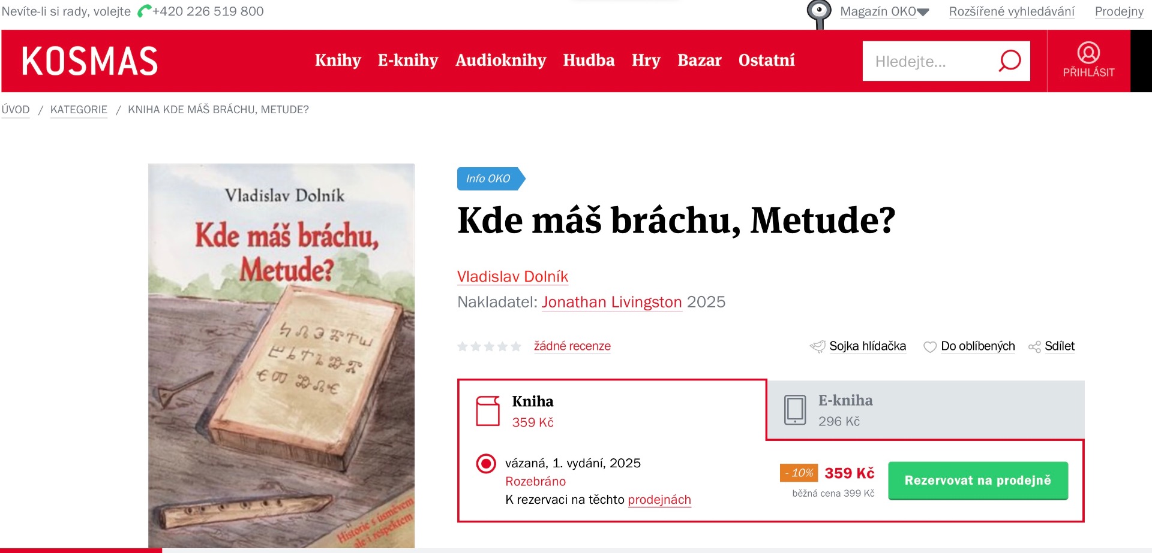The height and width of the screenshot is (553, 1152).
Task: Click the Sojka hlídačka bird icon
Action: [x=817, y=346]
